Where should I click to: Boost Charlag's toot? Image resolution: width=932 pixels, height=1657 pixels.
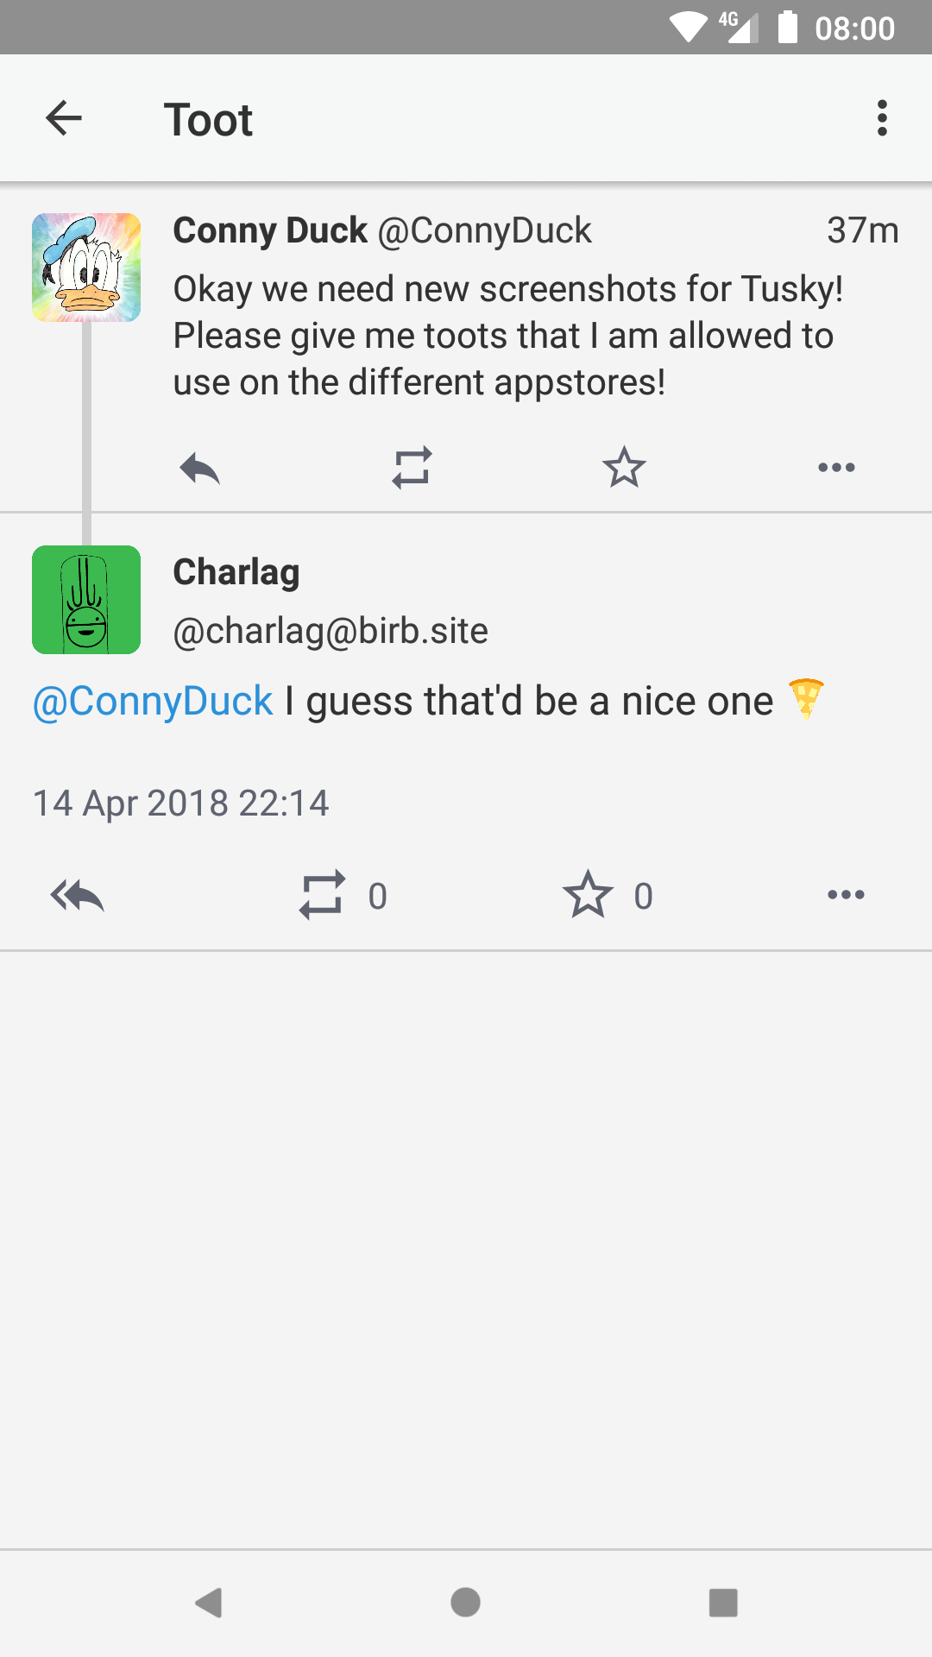pyautogui.click(x=322, y=895)
